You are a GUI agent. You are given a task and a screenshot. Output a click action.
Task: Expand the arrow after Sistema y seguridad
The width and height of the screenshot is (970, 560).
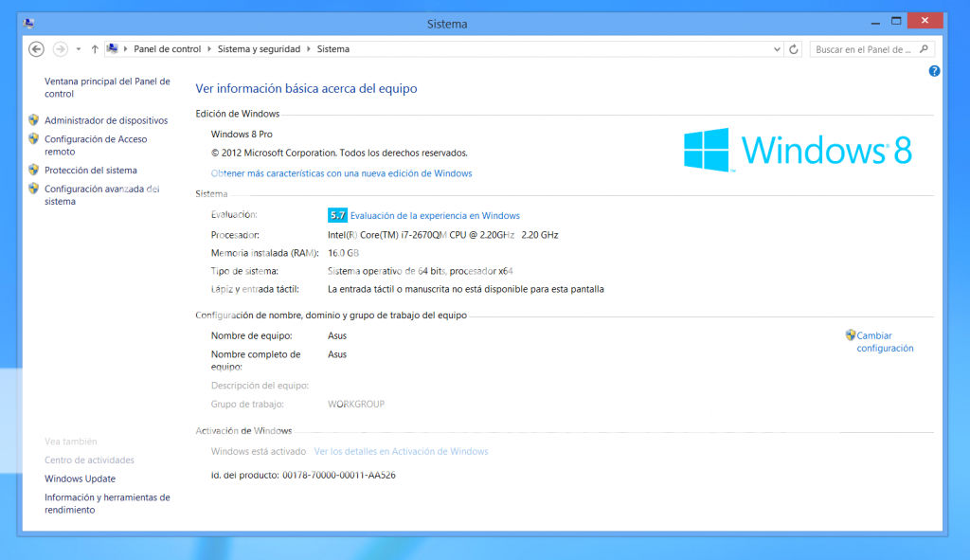309,49
